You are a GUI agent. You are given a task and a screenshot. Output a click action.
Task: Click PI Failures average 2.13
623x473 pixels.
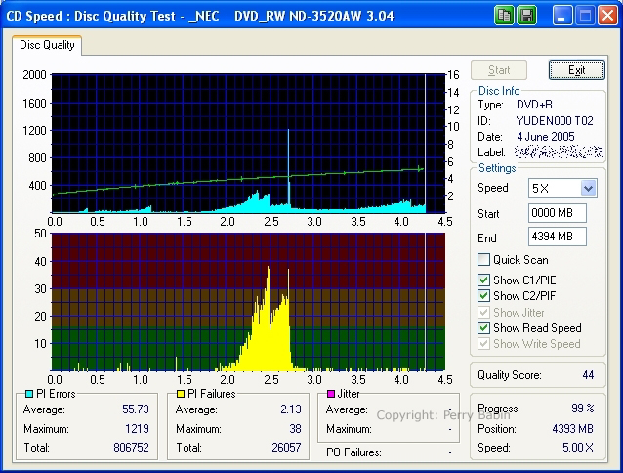[291, 409]
